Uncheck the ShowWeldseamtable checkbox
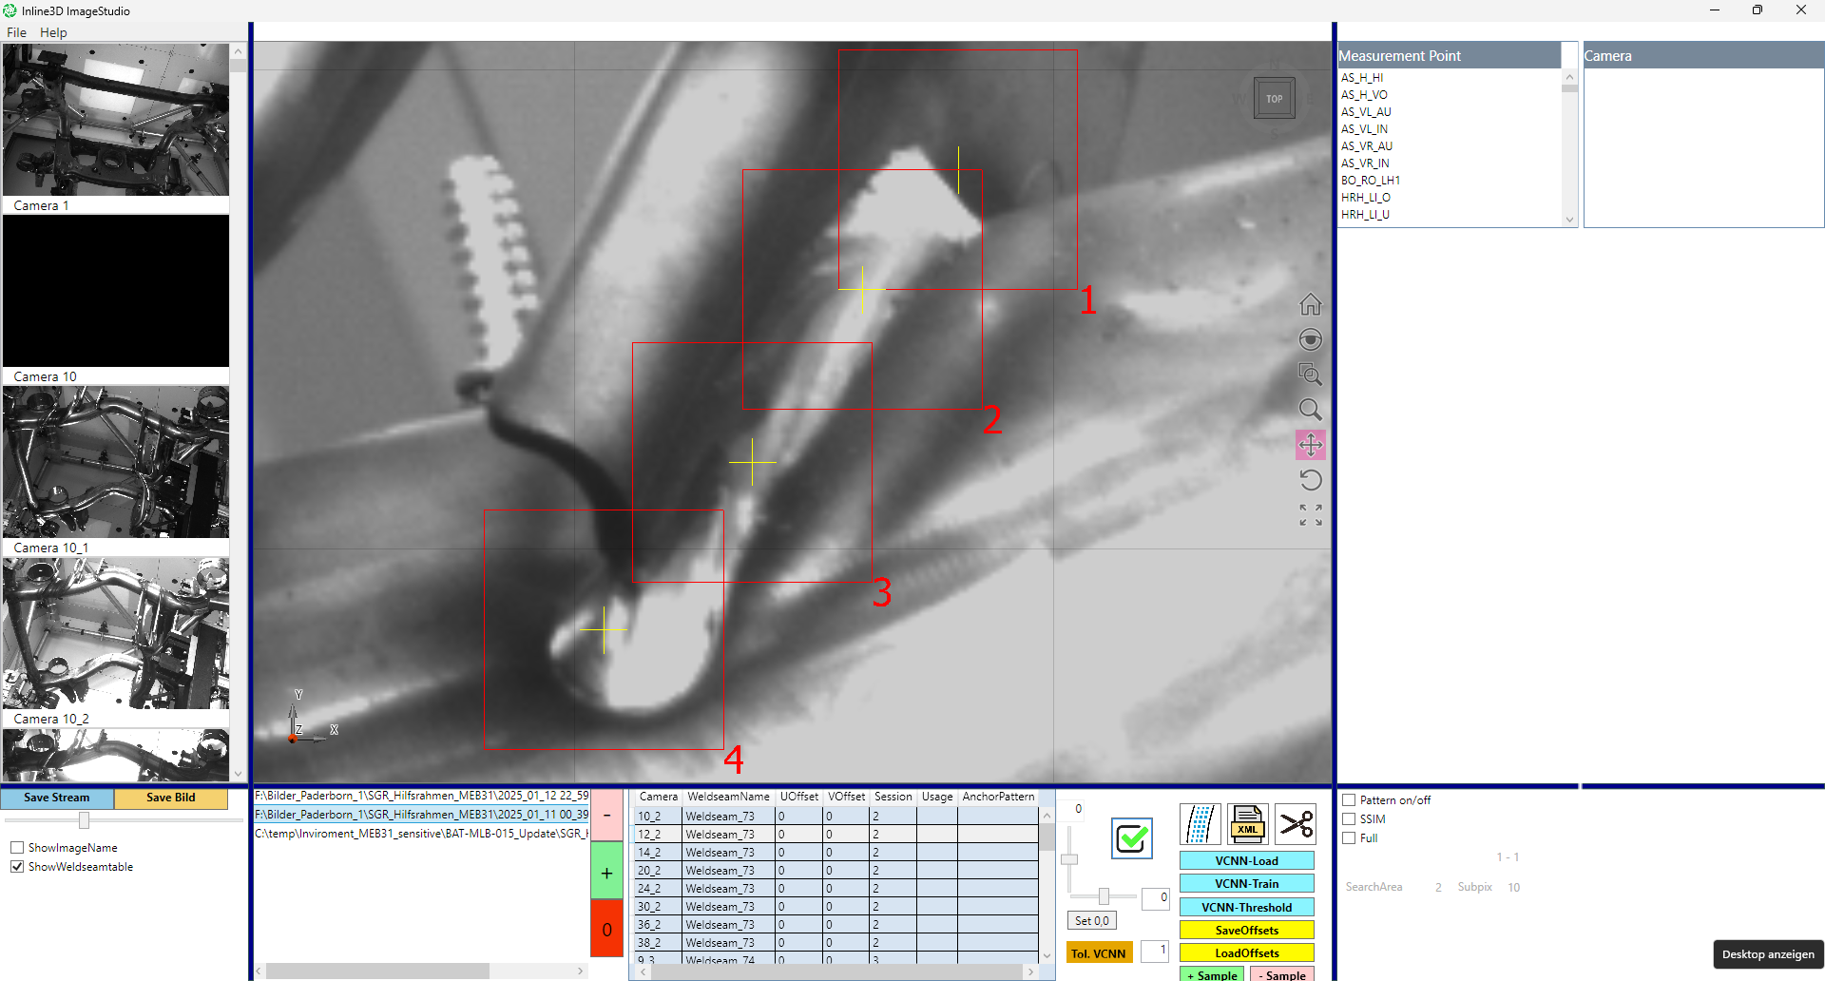 (17, 867)
